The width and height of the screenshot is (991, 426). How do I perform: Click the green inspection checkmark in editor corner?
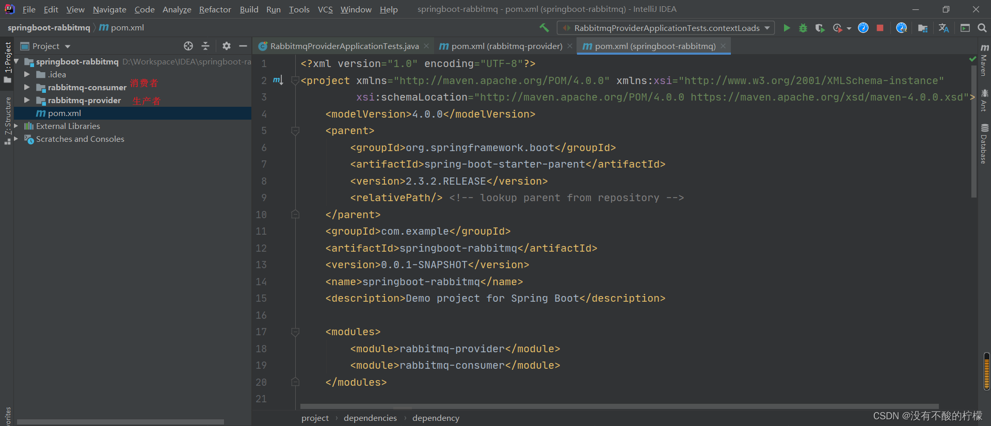pyautogui.click(x=973, y=59)
